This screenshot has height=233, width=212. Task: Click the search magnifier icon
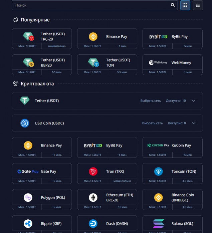(x=173, y=5)
